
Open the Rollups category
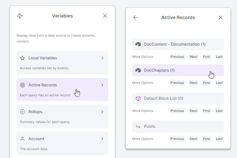62,116
